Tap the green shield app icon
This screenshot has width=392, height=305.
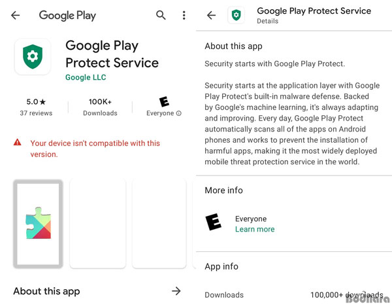click(x=33, y=57)
